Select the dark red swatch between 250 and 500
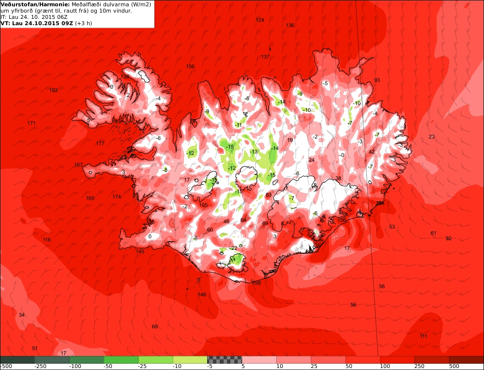Viewport: 484px width, 370px height. (432, 359)
